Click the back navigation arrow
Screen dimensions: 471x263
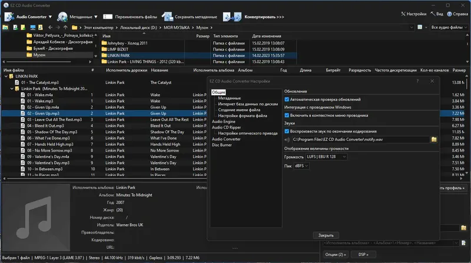click(x=49, y=28)
